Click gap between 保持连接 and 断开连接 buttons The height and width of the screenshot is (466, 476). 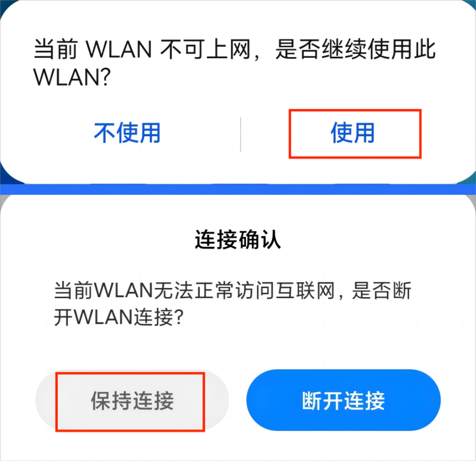click(238, 400)
